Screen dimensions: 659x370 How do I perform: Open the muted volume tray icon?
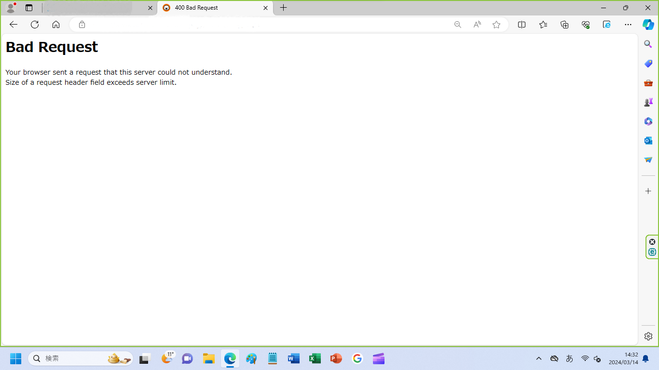click(597, 358)
